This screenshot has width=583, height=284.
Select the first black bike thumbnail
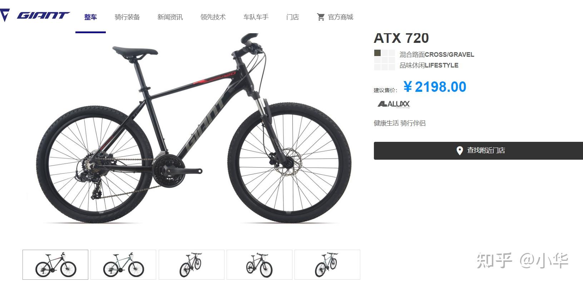pyautogui.click(x=55, y=264)
